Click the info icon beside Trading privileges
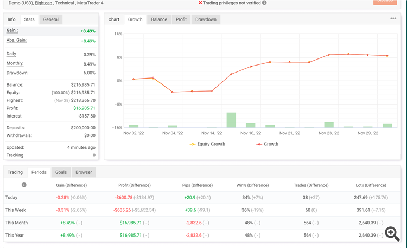407x248 pixels. tap(264, 3)
